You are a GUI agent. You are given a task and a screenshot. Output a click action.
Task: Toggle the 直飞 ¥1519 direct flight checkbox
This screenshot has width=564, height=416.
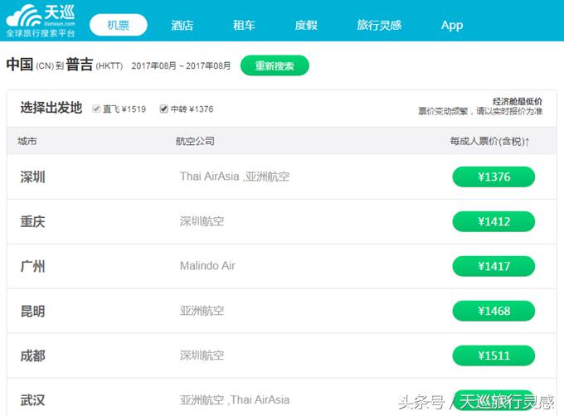coord(96,109)
